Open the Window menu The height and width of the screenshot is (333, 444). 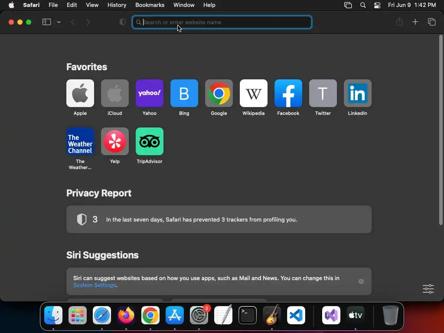coord(184,5)
